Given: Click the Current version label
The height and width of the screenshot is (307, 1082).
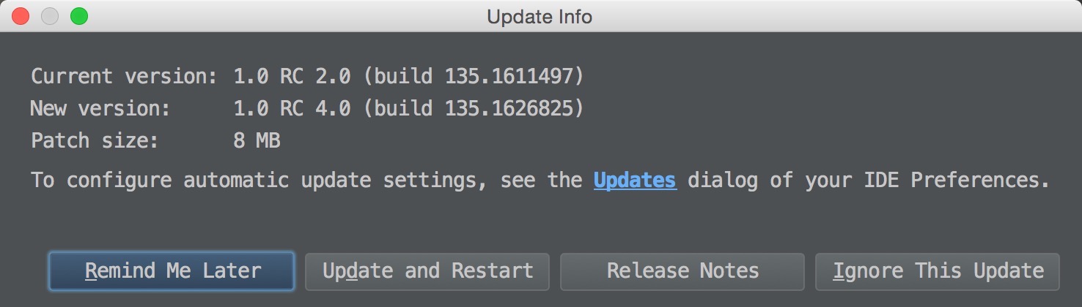Looking at the screenshot, I should (x=123, y=76).
